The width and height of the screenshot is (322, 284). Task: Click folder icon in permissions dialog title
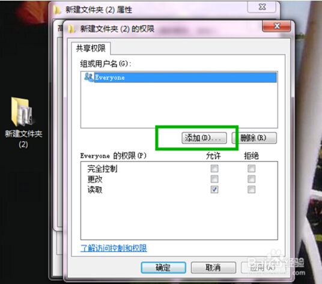coord(71,29)
